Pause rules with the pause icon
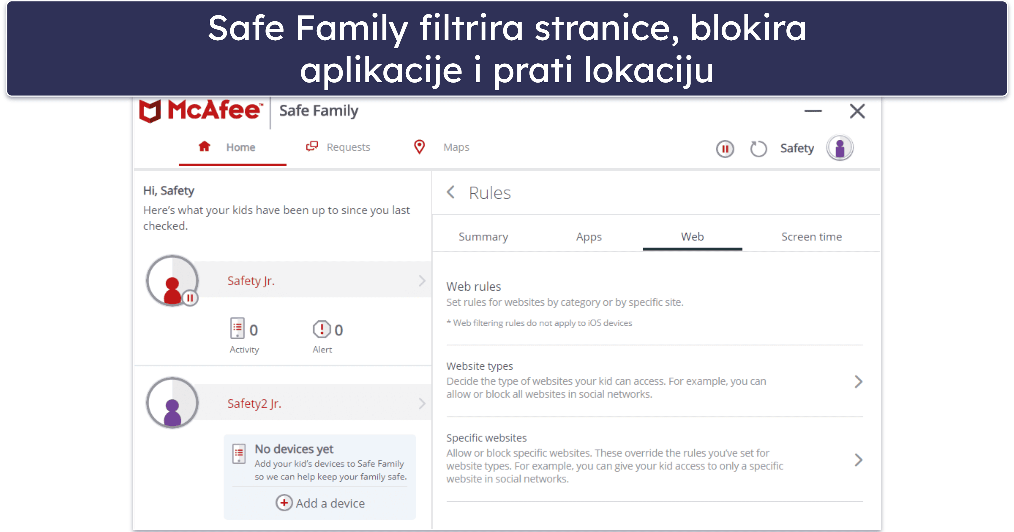Image resolution: width=1014 pixels, height=532 pixels. coord(725,149)
